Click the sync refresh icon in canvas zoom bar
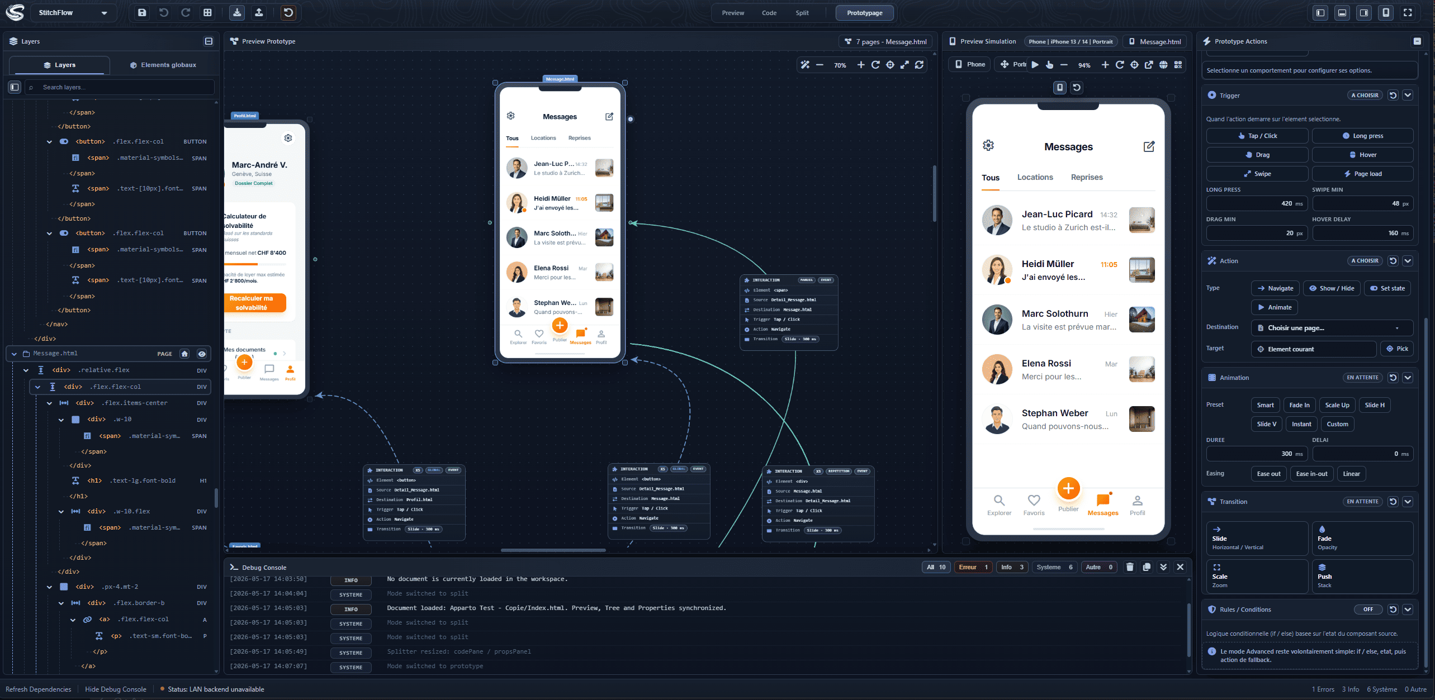 (x=919, y=65)
